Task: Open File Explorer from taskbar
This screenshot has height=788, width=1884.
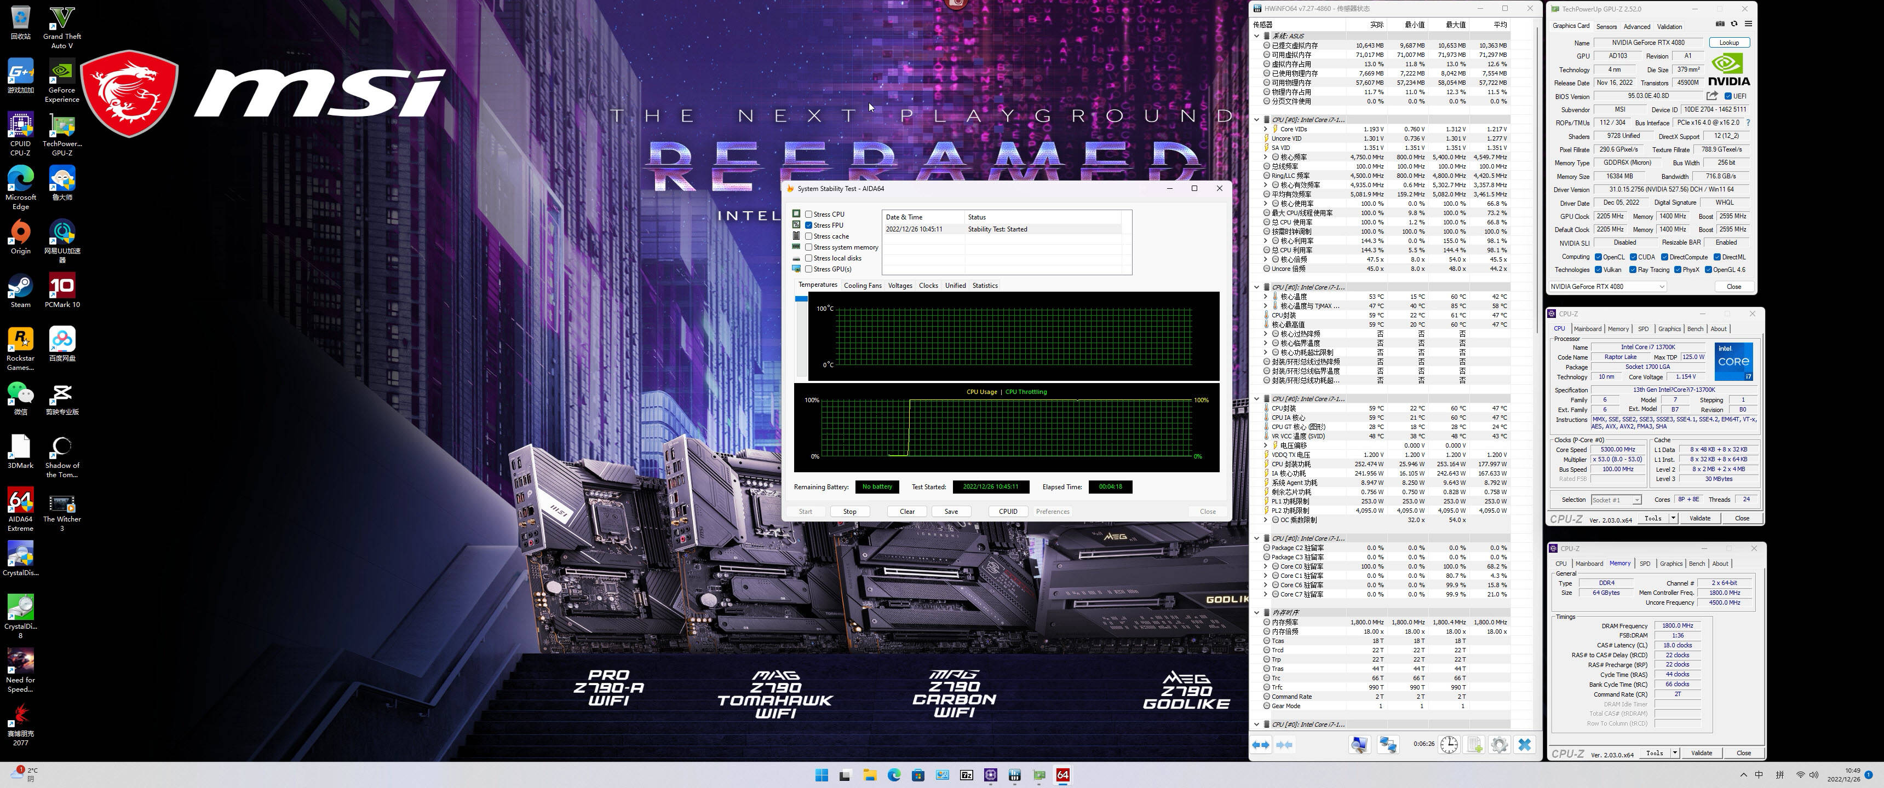Action: (x=870, y=775)
